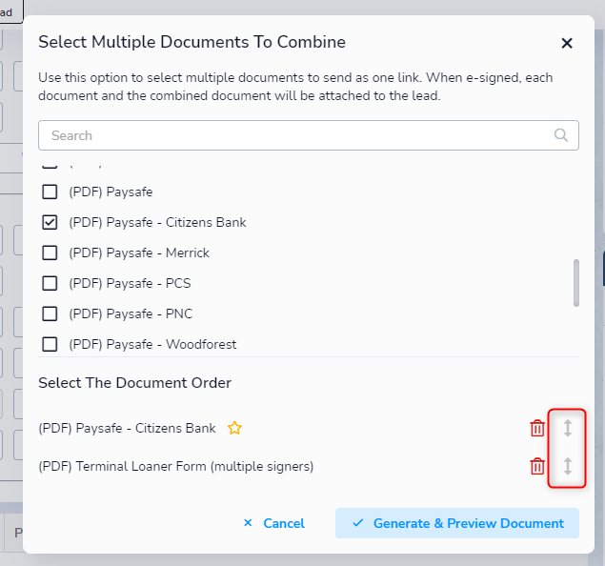Check the (PDF) Paysafe - Merrick checkbox
The width and height of the screenshot is (605, 566).
(50, 253)
